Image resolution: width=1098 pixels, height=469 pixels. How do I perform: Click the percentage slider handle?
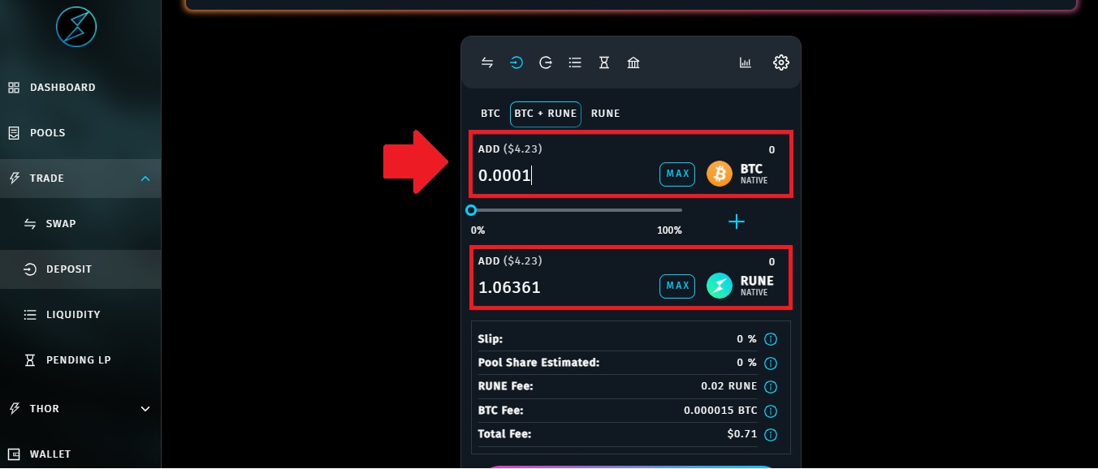click(x=471, y=210)
